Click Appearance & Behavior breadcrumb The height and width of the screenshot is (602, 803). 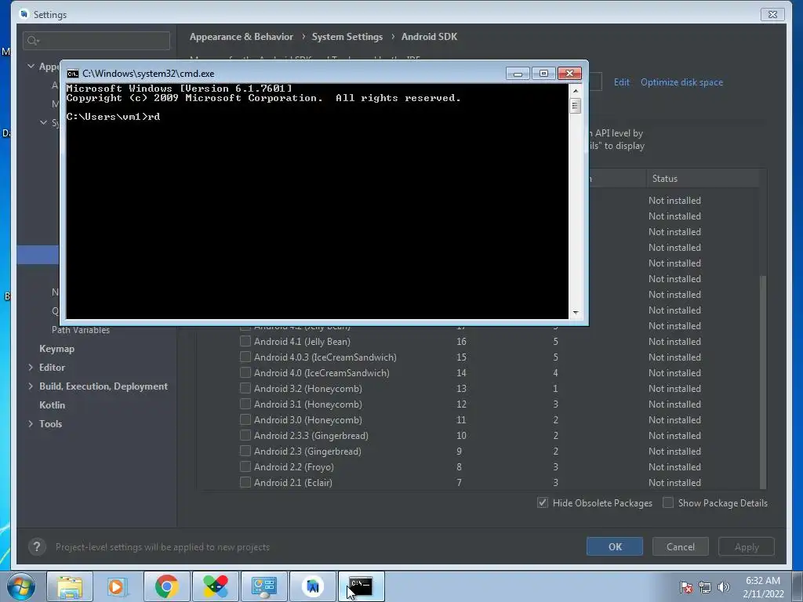click(242, 37)
